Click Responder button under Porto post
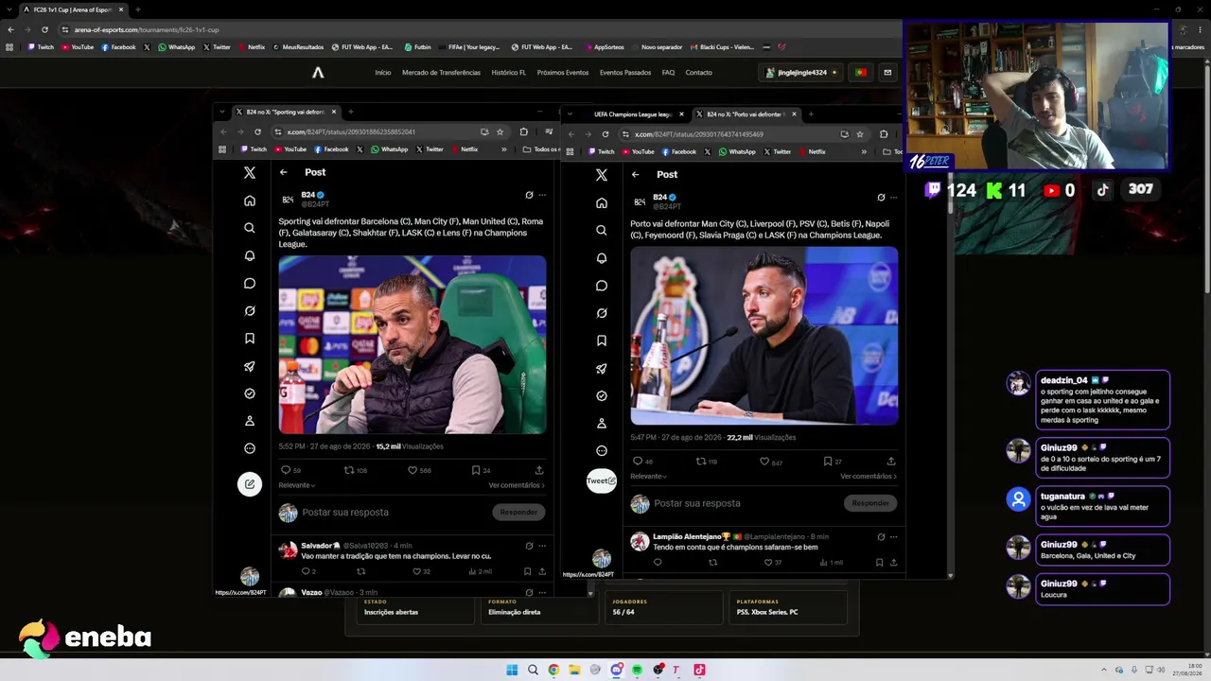The image size is (1211, 681). (x=870, y=503)
